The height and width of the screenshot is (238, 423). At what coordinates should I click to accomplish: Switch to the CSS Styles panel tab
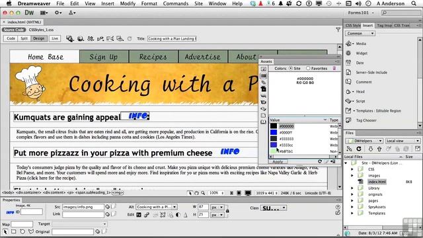tap(353, 25)
